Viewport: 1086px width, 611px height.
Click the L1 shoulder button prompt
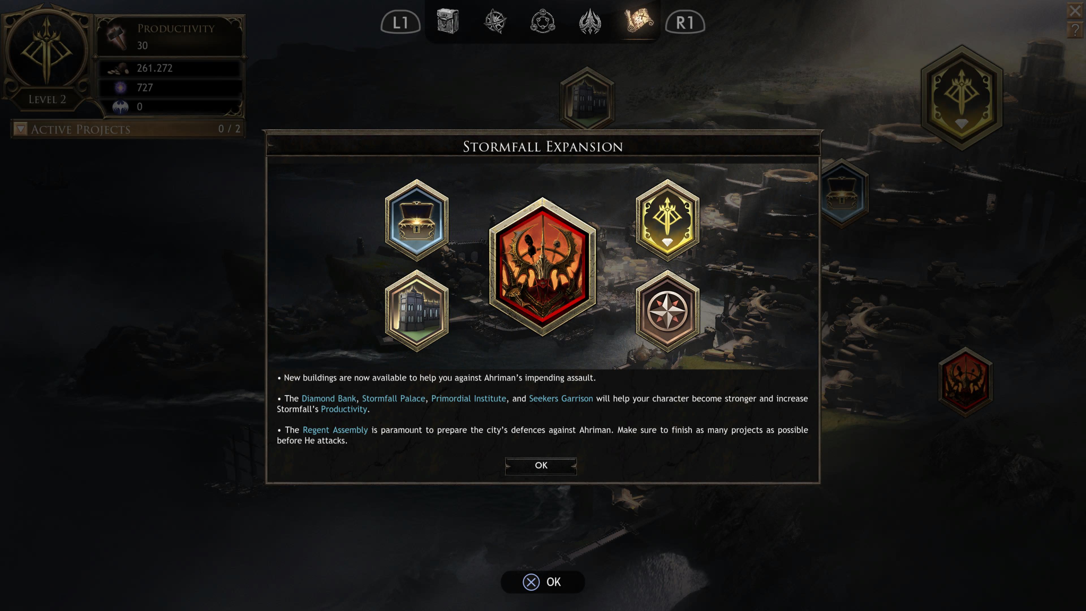click(x=400, y=22)
